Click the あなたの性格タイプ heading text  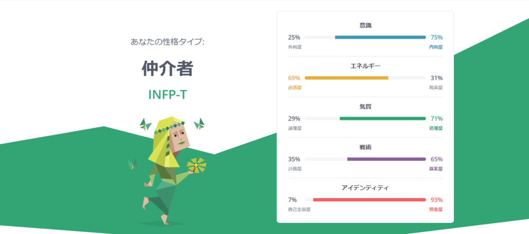pos(167,42)
